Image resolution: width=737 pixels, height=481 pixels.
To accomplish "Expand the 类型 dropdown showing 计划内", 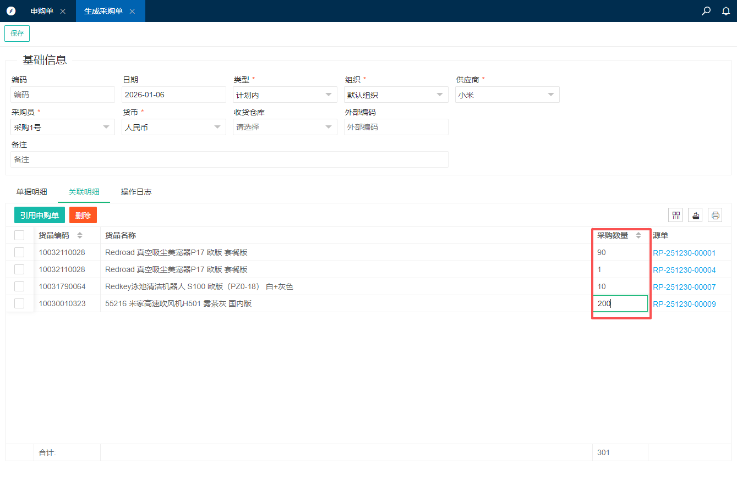I will pos(285,95).
